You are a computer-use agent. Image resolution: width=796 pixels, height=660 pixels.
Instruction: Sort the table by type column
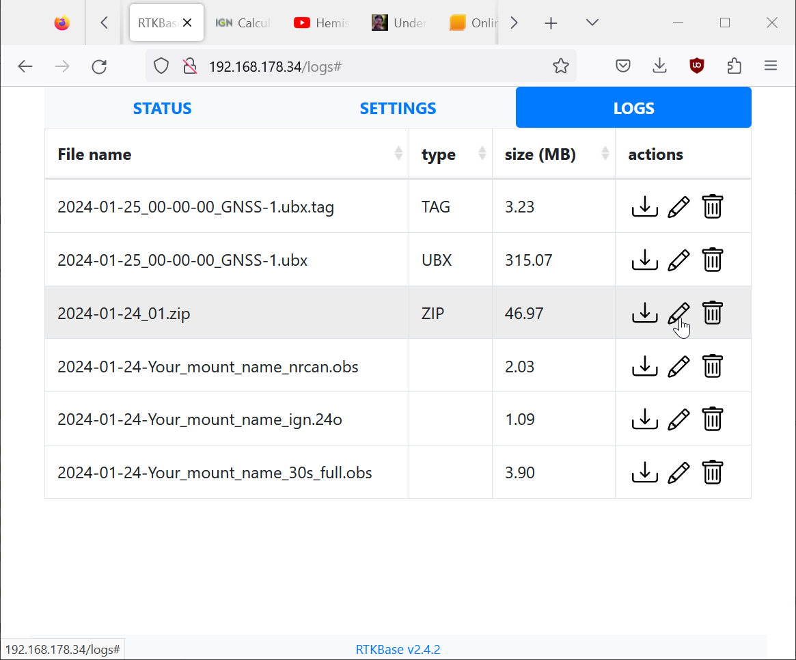482,154
